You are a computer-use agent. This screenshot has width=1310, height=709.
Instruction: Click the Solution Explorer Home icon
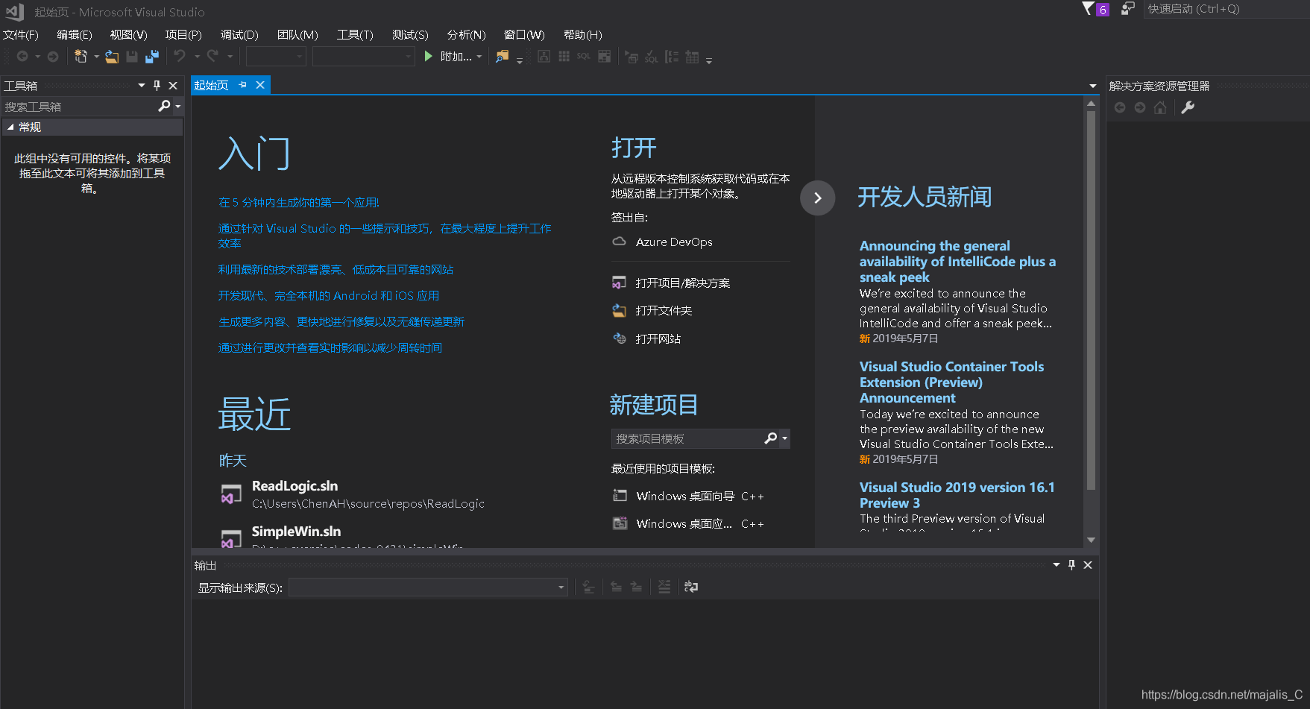point(1160,108)
